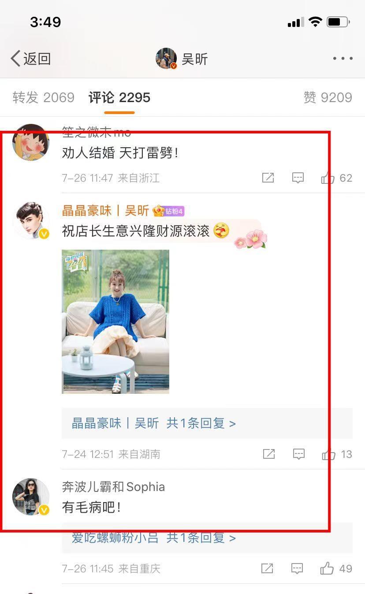Tap the 吴昕 avatar in header

point(166,58)
